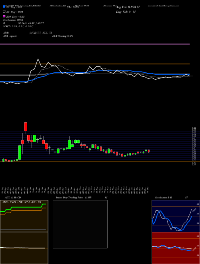Viewport: 200px width, 264px height.
Task: Click the 'Stochastics & R SI' panel title
Action: tap(171, 198)
